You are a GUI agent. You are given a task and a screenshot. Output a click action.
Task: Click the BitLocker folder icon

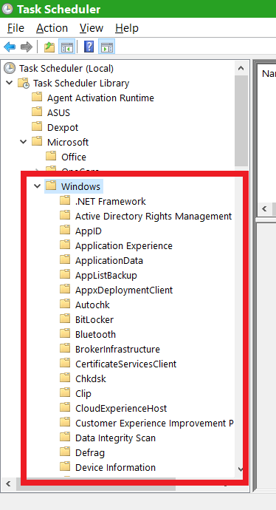[x=65, y=319]
